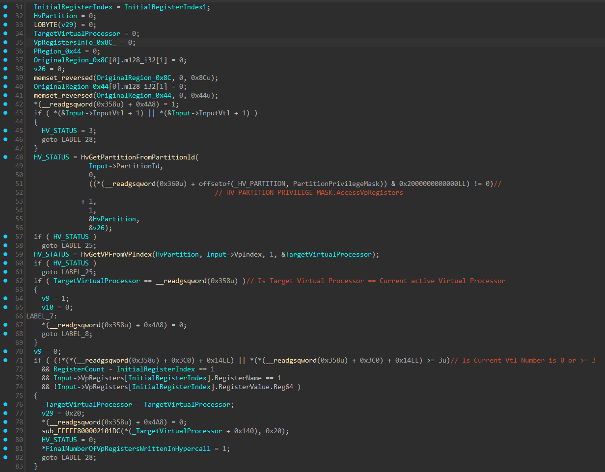The image size is (605, 472).
Task: Select _TargetVirtualProcessor on line 76
Action: pos(87,404)
